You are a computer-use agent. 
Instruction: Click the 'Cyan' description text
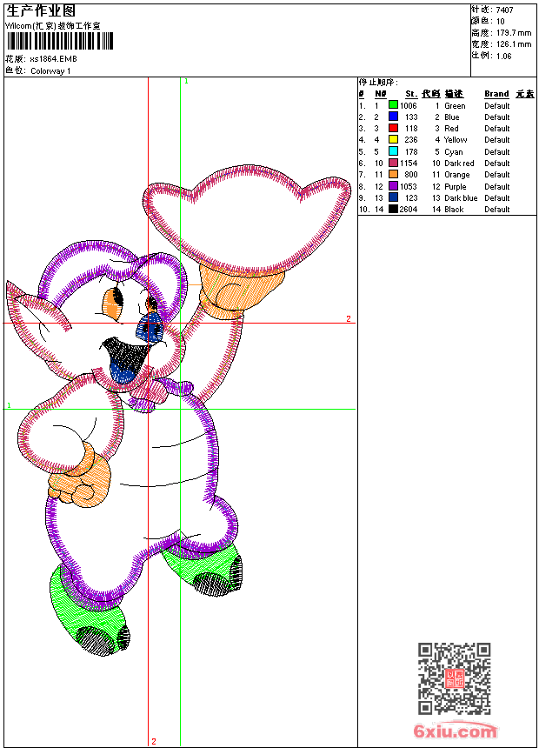(454, 152)
